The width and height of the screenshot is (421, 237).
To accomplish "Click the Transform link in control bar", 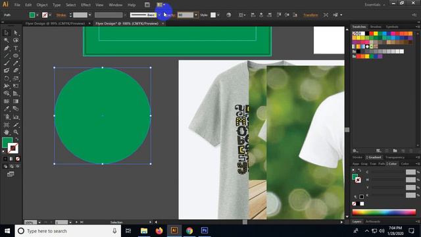I will click(310, 15).
